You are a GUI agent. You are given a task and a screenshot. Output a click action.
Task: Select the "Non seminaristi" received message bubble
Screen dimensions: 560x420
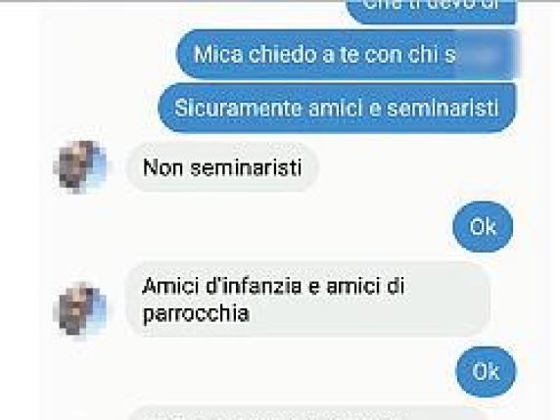coord(222,166)
